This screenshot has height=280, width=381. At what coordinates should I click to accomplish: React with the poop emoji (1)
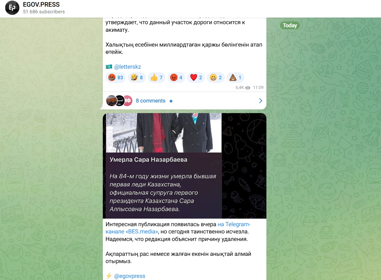click(x=235, y=78)
